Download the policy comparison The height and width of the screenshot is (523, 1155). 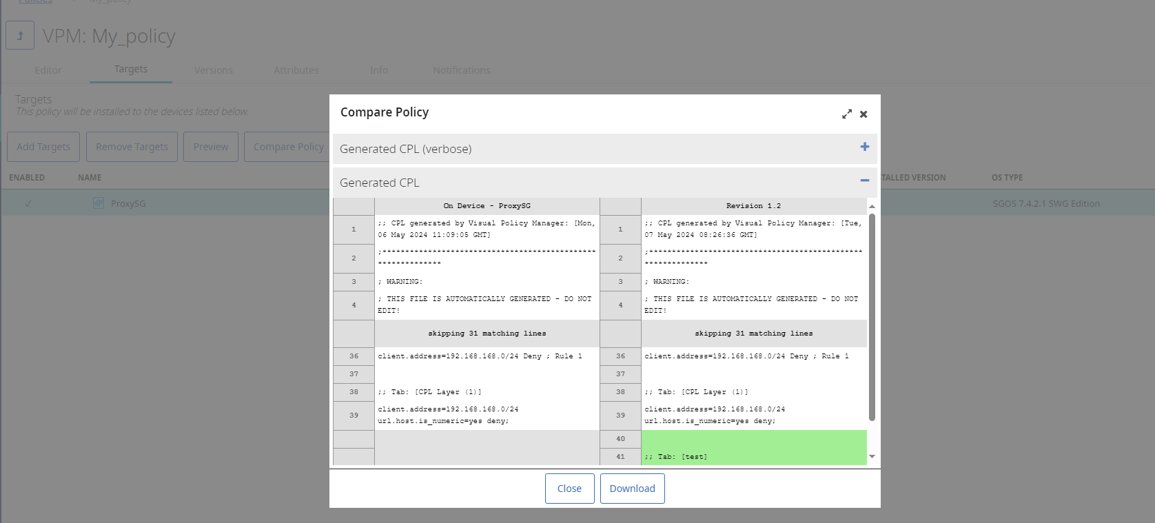point(632,489)
